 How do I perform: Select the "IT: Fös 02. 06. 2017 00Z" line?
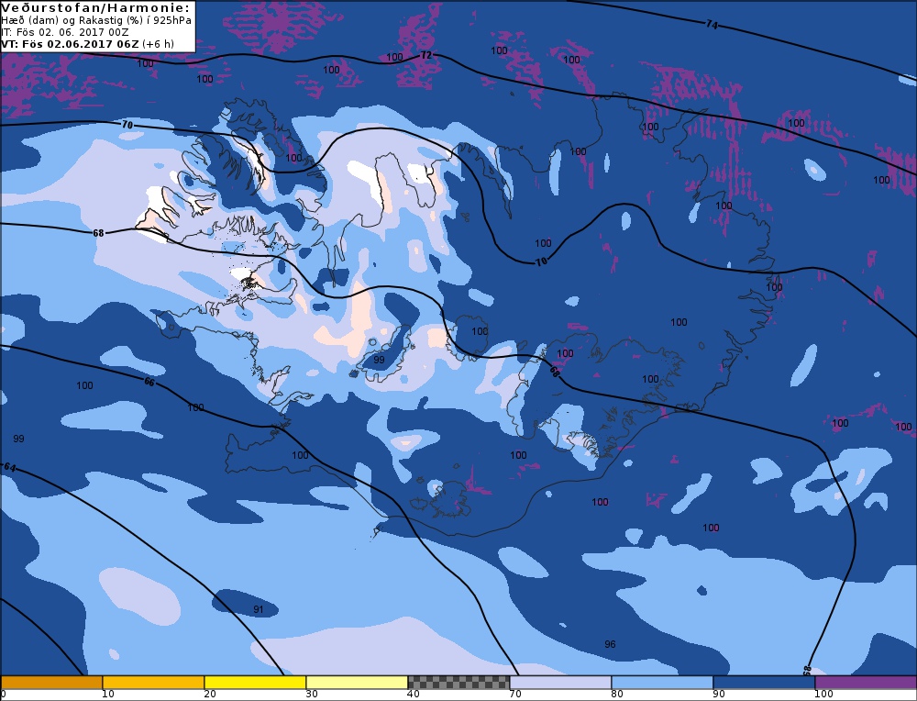coord(65,32)
